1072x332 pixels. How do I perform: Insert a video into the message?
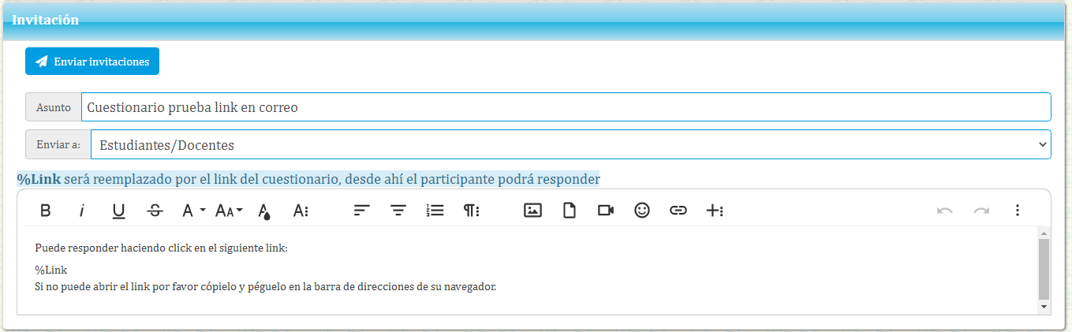605,211
